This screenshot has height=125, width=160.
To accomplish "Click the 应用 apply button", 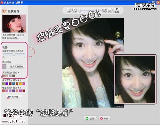I will click(x=90, y=118).
